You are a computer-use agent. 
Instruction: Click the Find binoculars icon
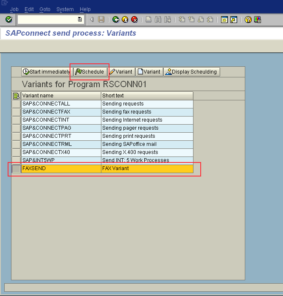pos(158,20)
